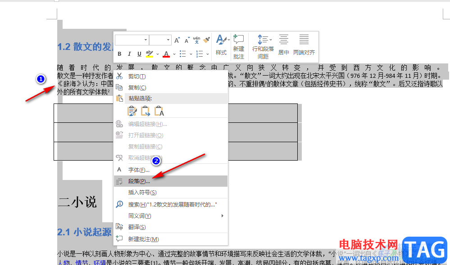Paste with merge formatting icon
Viewport: 450px width, 265px height.
[x=145, y=111]
